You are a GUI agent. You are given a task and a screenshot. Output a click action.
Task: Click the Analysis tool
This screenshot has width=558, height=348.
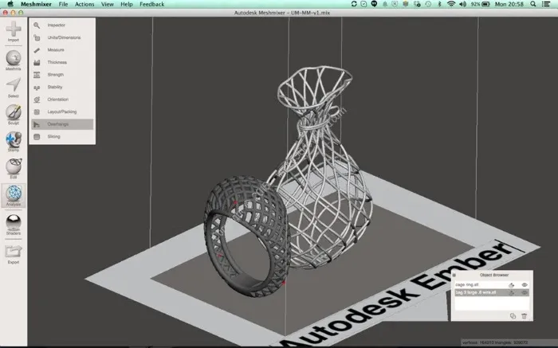(14, 196)
